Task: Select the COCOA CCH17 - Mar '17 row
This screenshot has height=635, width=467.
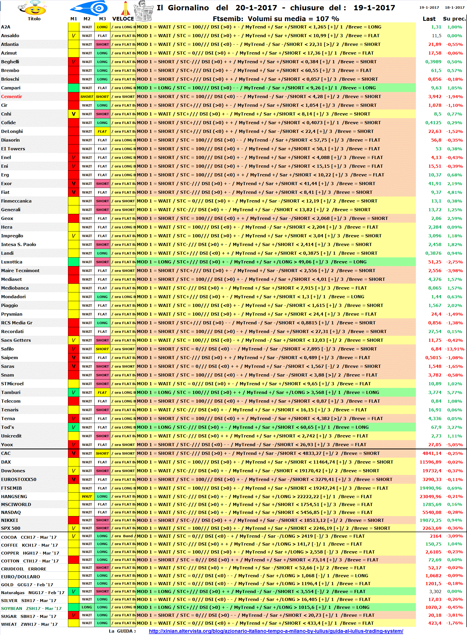Action: pyautogui.click(x=29, y=537)
